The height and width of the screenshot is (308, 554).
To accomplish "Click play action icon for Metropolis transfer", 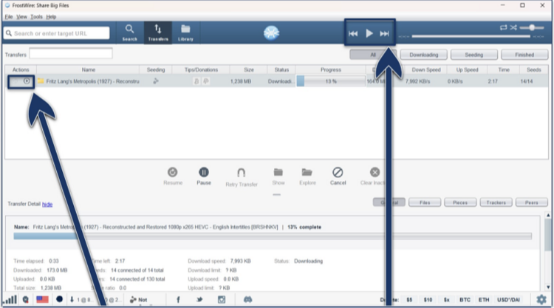I will 27,81.
